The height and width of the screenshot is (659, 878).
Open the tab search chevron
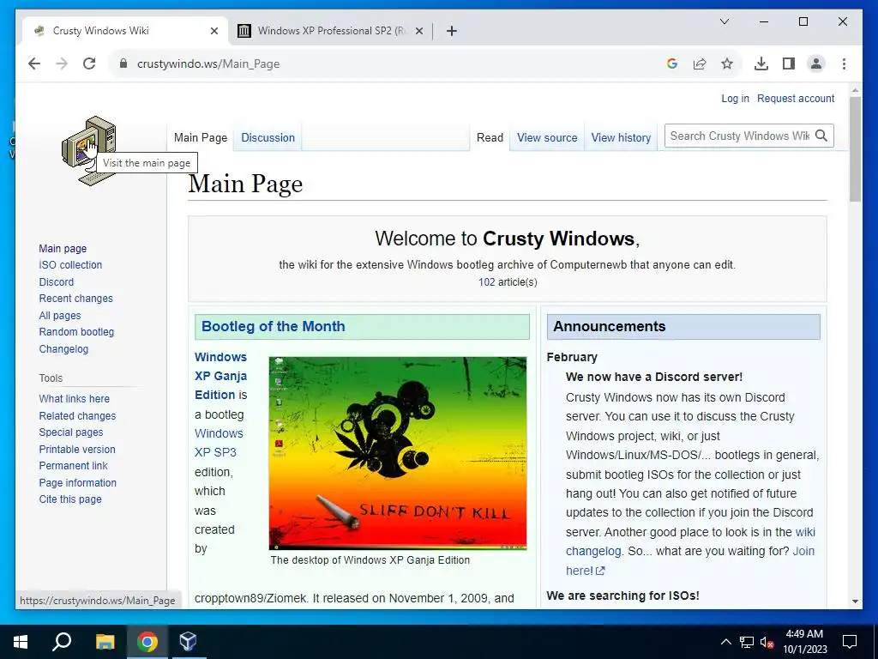click(724, 21)
